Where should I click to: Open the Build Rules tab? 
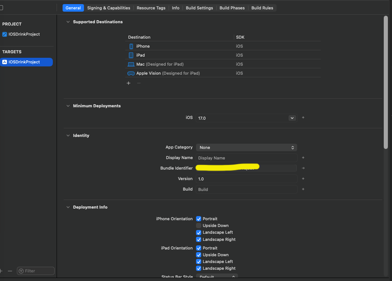tap(262, 8)
